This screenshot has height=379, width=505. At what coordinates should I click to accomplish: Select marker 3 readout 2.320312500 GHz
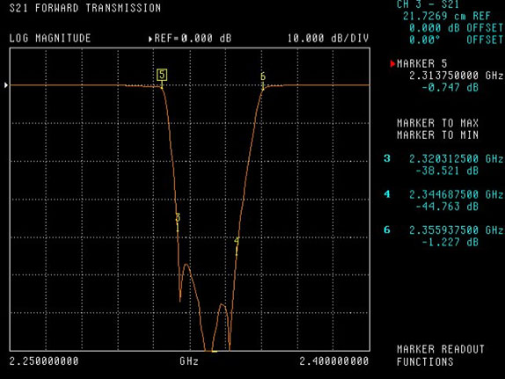click(456, 159)
